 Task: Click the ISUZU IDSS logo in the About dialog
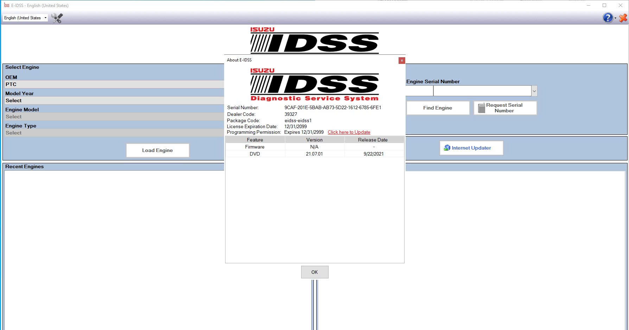[x=314, y=84]
